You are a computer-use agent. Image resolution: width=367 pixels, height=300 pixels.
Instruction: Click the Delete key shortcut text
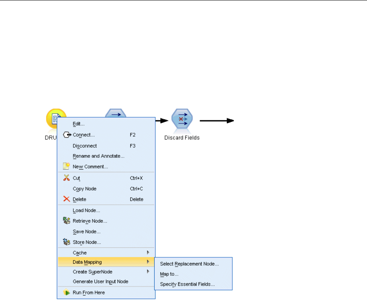[136, 199]
